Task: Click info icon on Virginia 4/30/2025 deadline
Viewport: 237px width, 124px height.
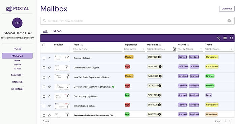Action: click(160, 66)
